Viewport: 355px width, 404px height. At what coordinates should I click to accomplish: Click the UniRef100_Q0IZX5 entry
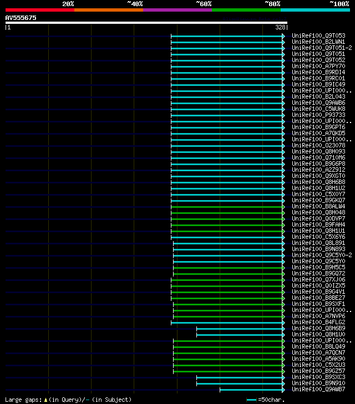tap(318, 286)
